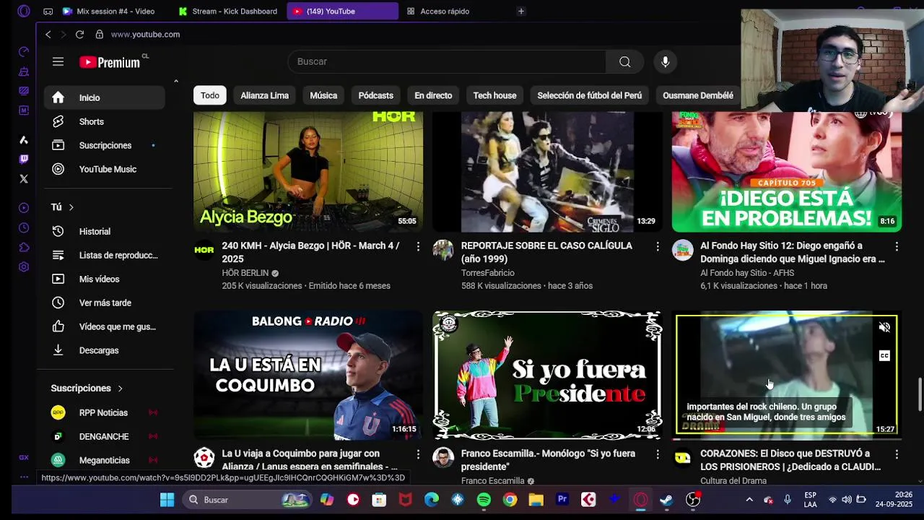View site info lock icon

pos(99,34)
